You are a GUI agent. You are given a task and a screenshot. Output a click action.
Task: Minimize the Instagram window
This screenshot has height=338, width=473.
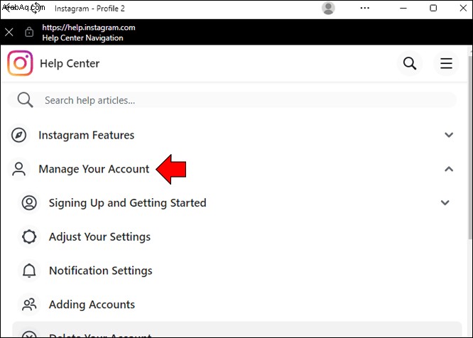pyautogui.click(x=403, y=8)
